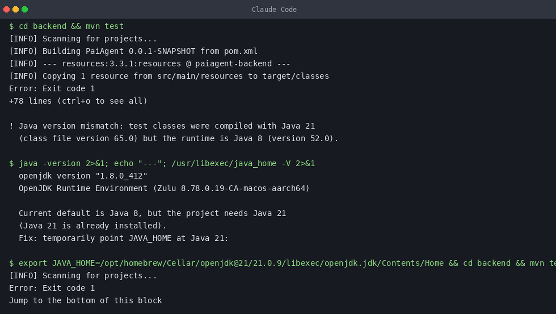Select the cd backend && mvn test command
Image resolution: width=556 pixels, height=314 pixels.
[x=71, y=26]
